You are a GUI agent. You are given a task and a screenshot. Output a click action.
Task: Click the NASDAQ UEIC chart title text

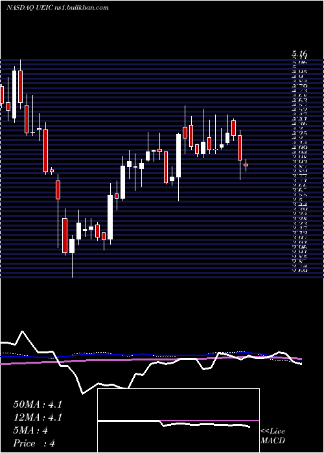pos(57,8)
